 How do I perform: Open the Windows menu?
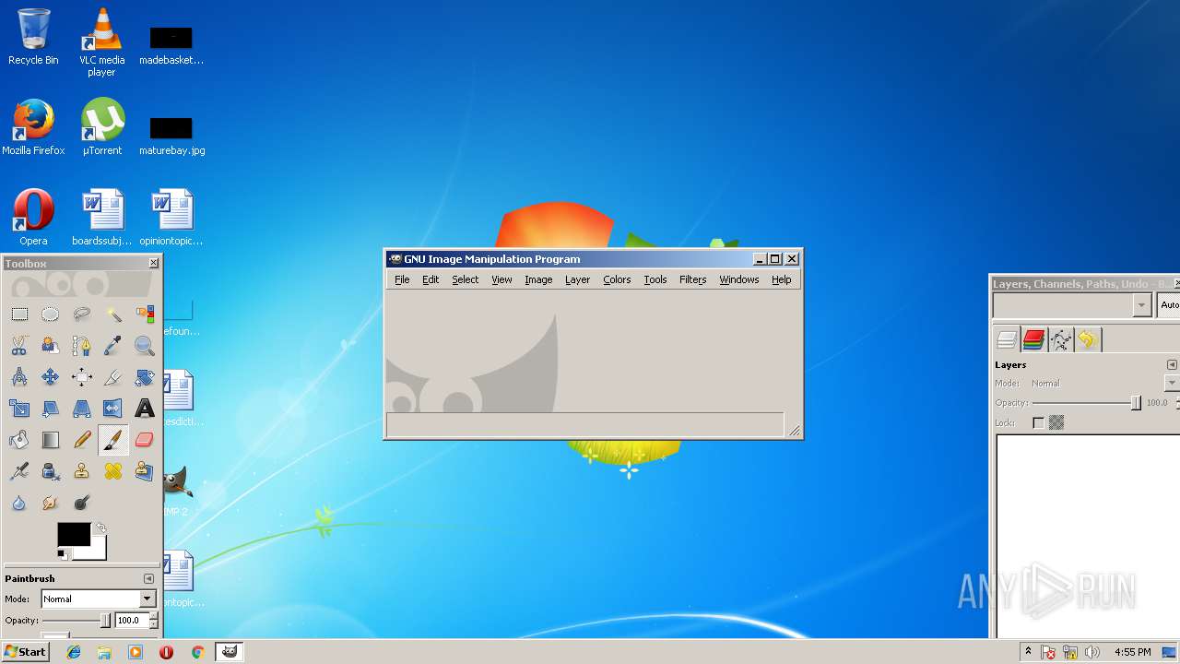point(738,279)
